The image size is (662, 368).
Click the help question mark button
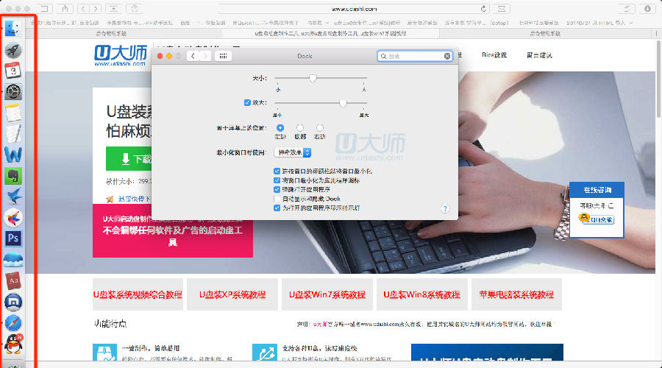pyautogui.click(x=445, y=209)
